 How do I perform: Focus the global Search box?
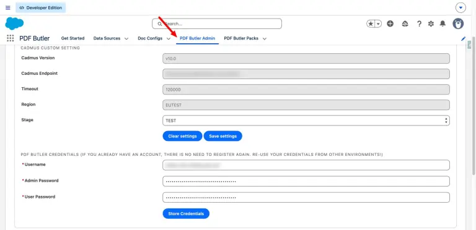[217, 23]
